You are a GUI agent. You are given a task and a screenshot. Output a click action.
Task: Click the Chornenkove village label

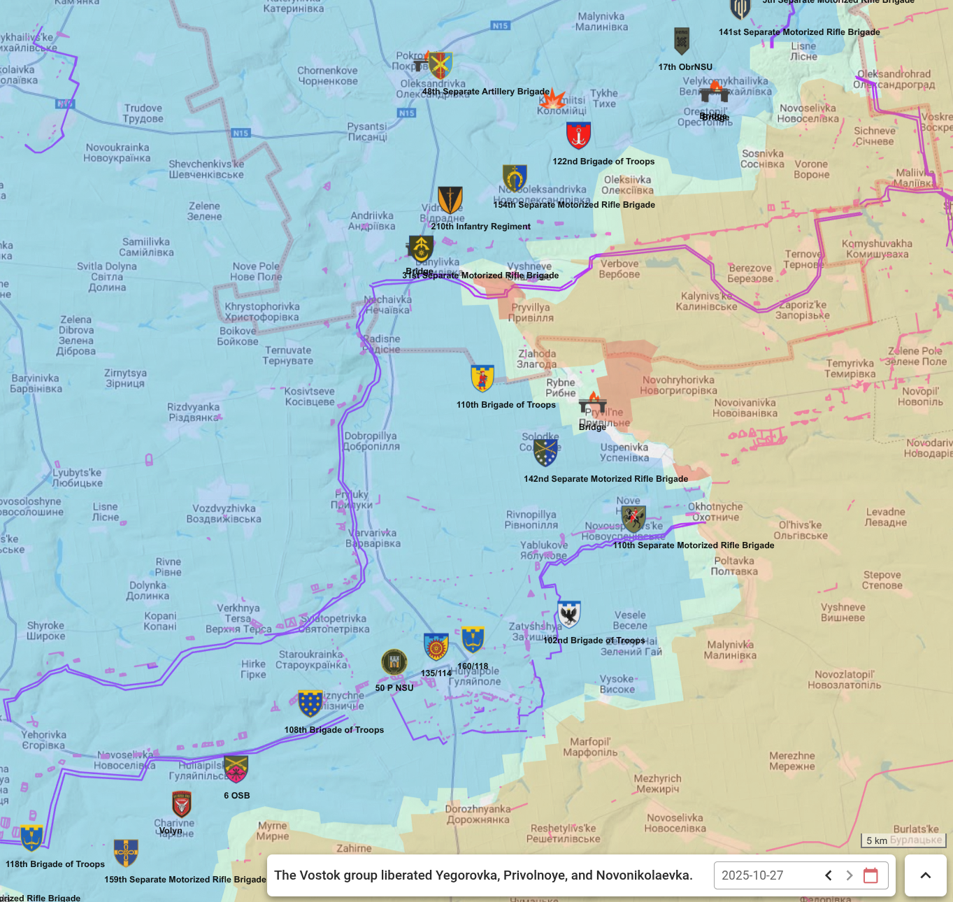[x=327, y=76]
